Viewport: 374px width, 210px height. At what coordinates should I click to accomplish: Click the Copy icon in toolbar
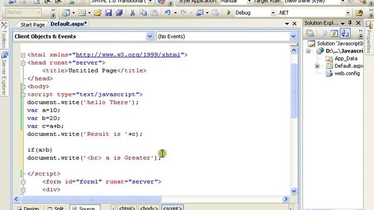[x=143, y=13]
